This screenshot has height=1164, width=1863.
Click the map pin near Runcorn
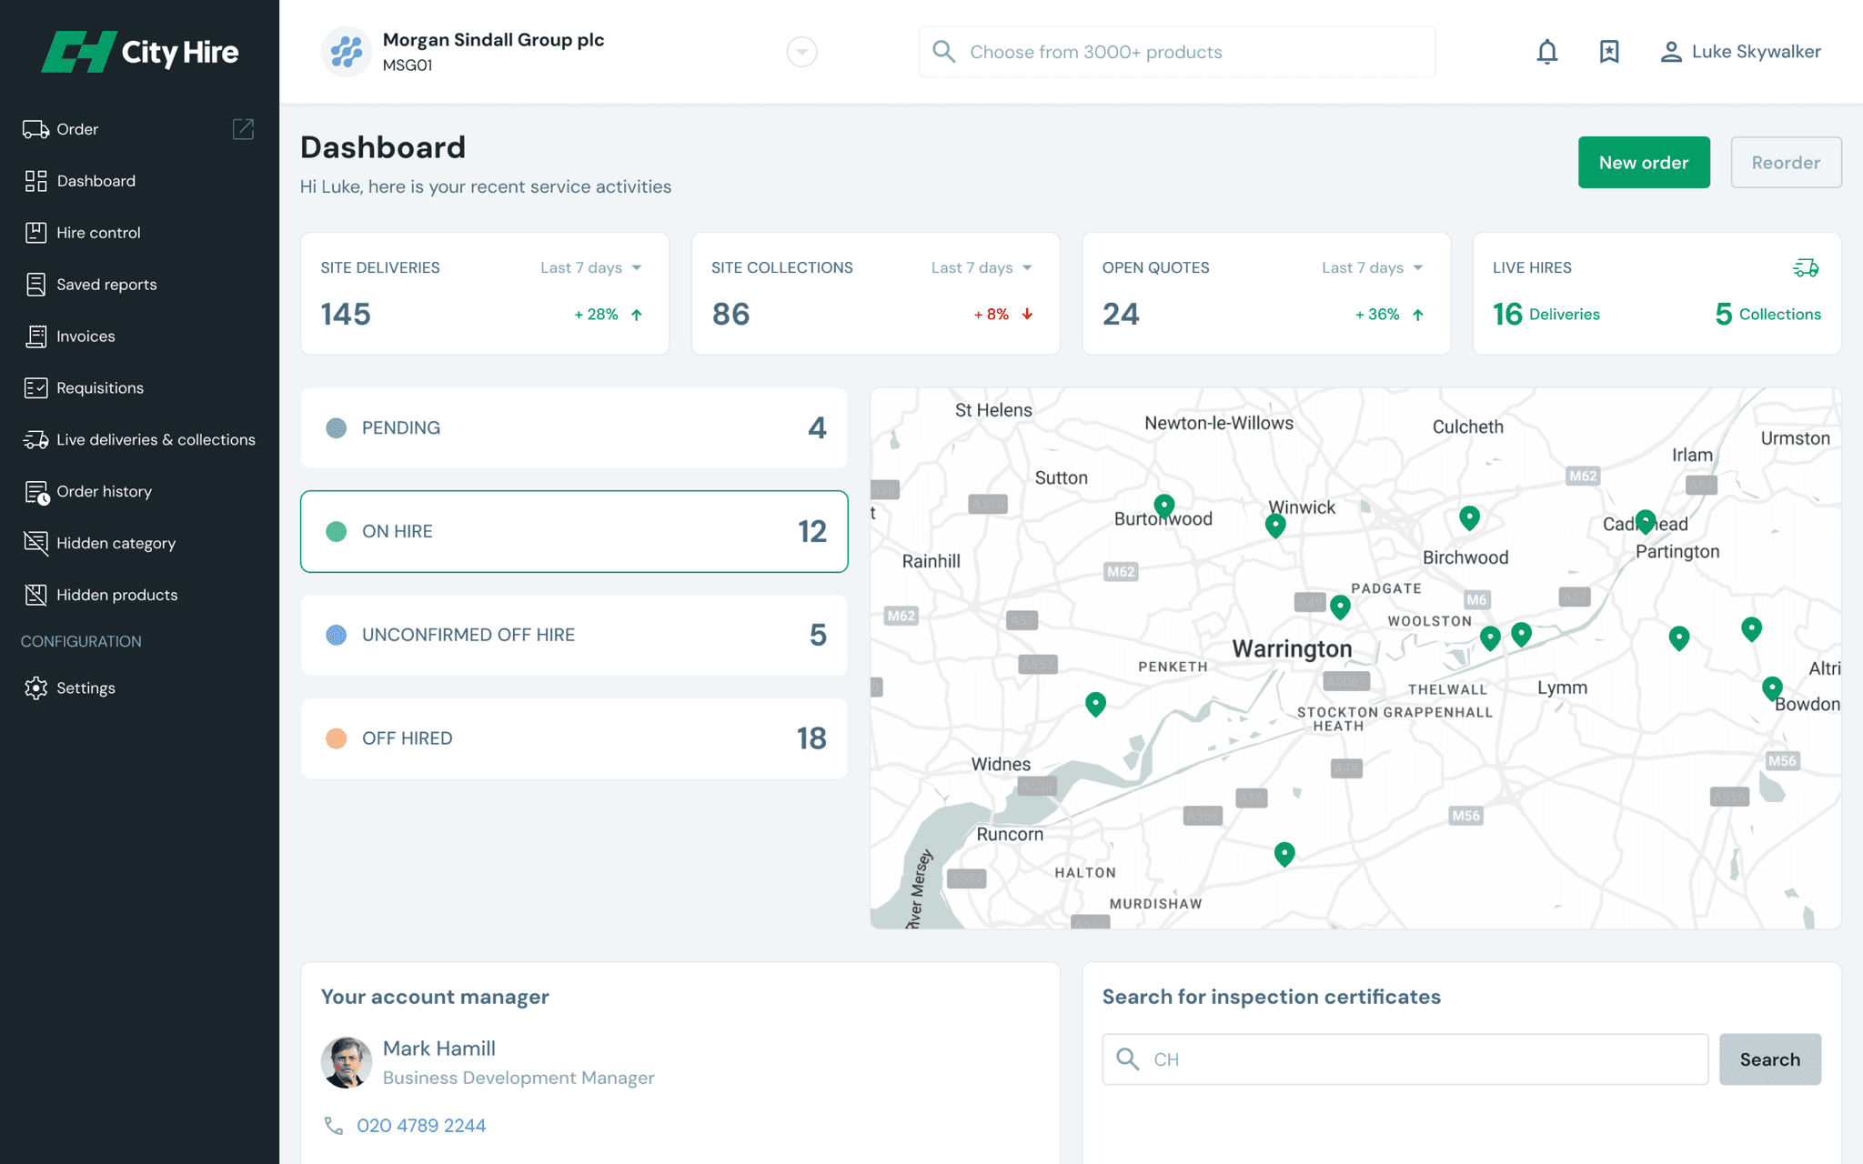[x=1284, y=853]
